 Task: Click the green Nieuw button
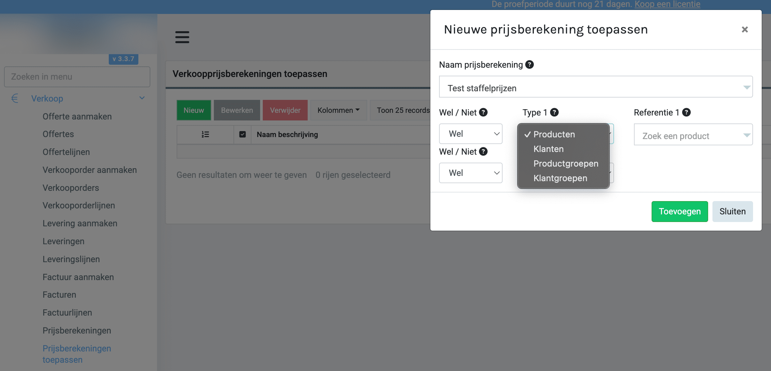pos(194,110)
